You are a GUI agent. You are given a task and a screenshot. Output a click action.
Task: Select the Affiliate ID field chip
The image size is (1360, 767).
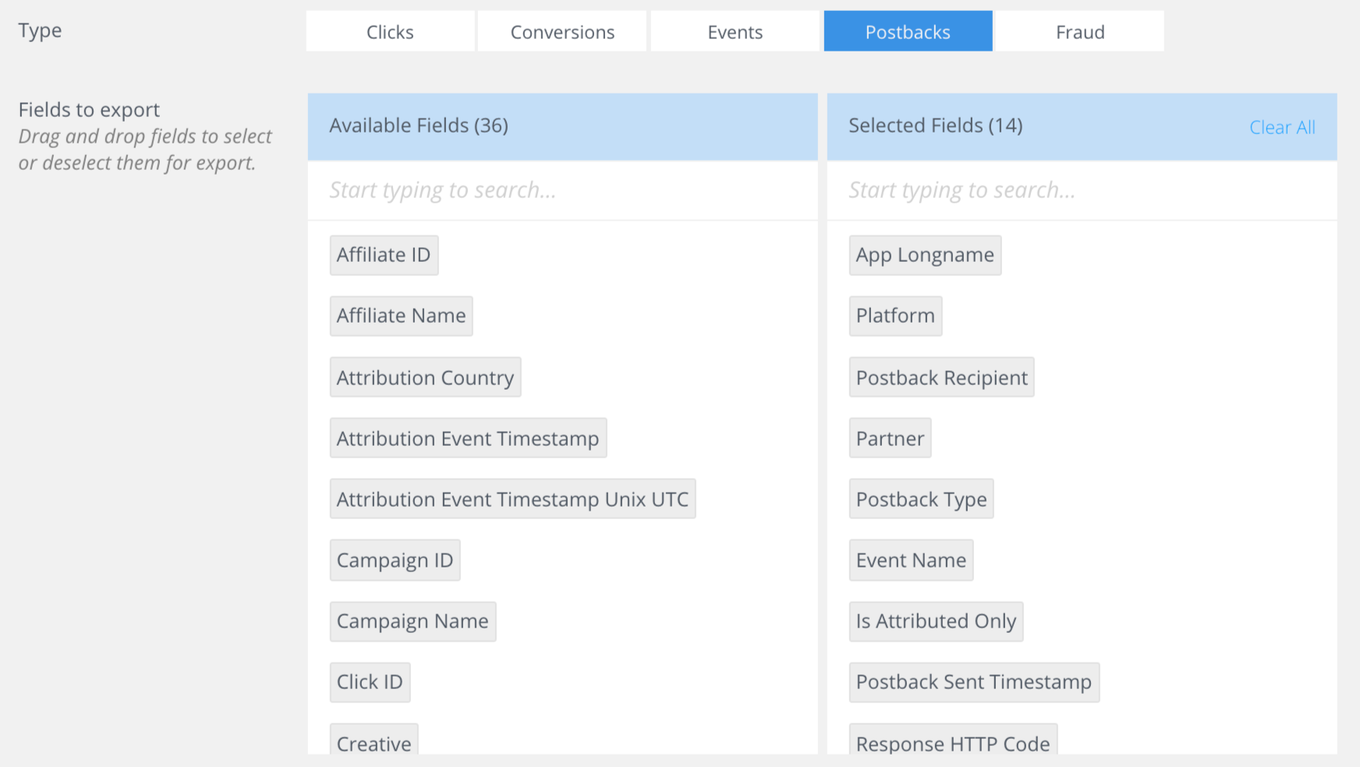384,256
